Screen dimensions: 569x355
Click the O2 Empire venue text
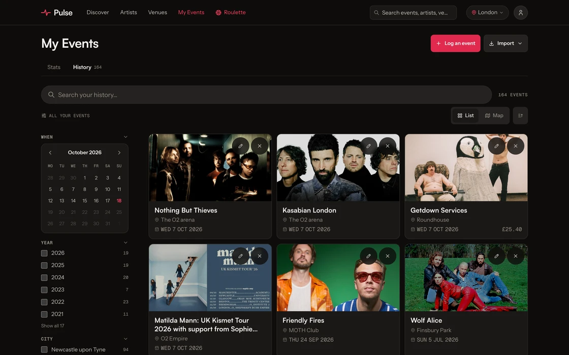click(x=174, y=339)
